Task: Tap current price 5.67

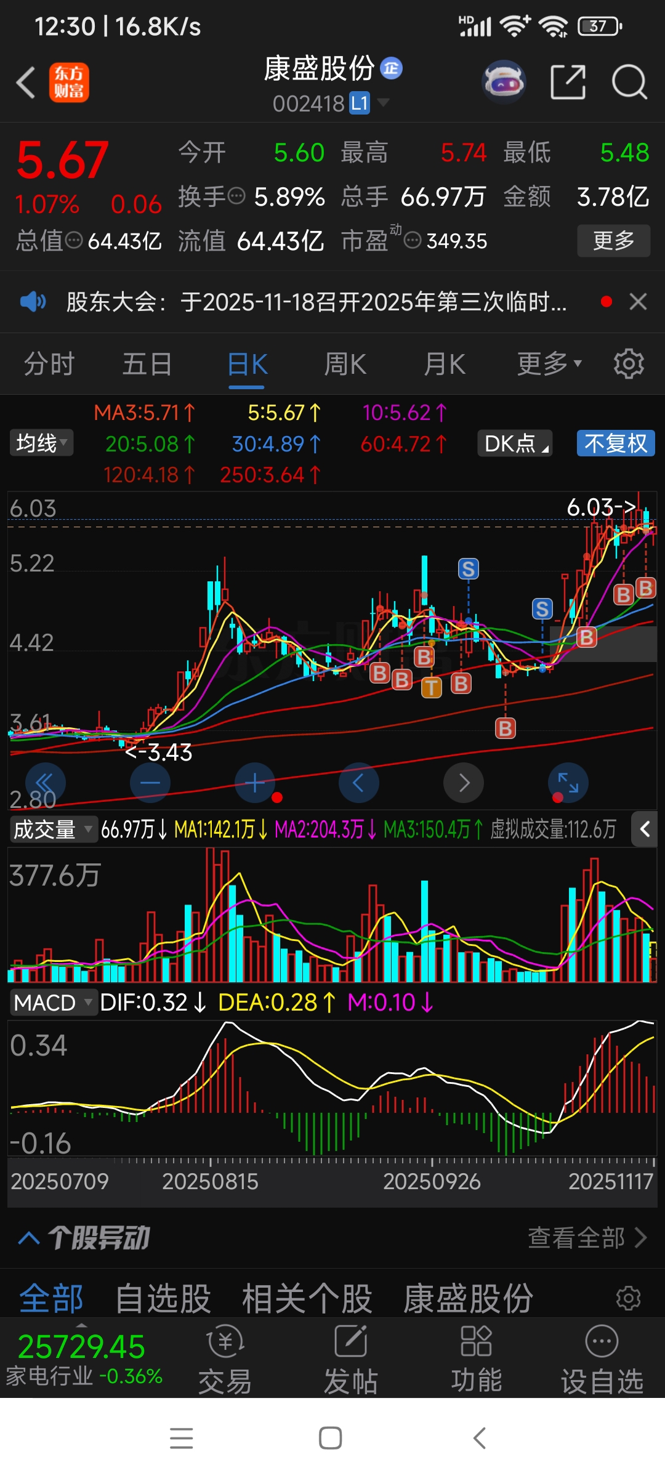Action: (62, 160)
